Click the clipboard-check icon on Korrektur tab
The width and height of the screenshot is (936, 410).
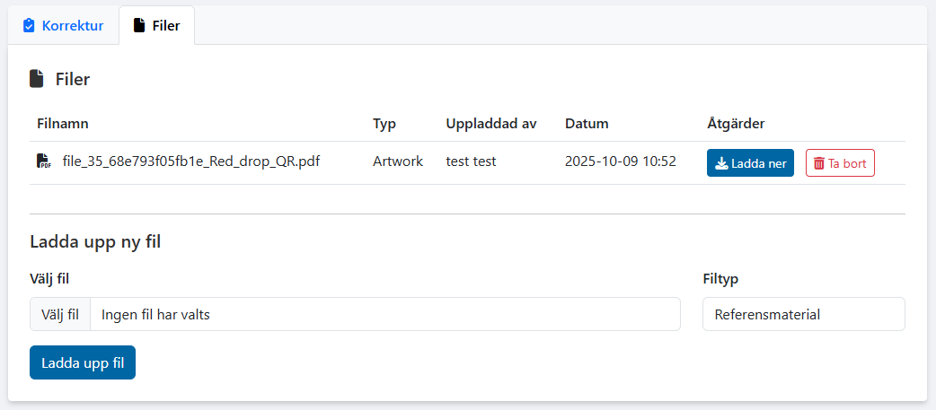coord(29,25)
